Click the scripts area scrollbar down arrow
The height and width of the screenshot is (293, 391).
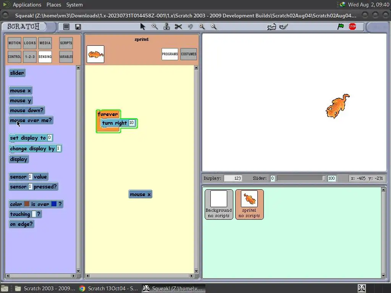click(196, 271)
